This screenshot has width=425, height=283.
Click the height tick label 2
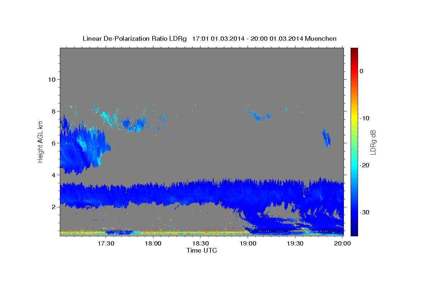coord(54,207)
